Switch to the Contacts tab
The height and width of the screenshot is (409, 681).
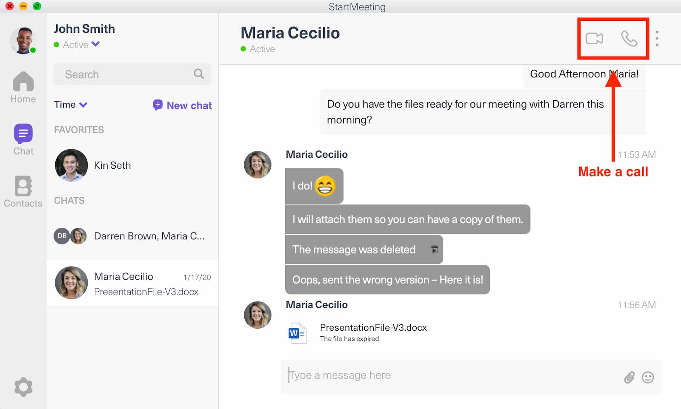[23, 190]
